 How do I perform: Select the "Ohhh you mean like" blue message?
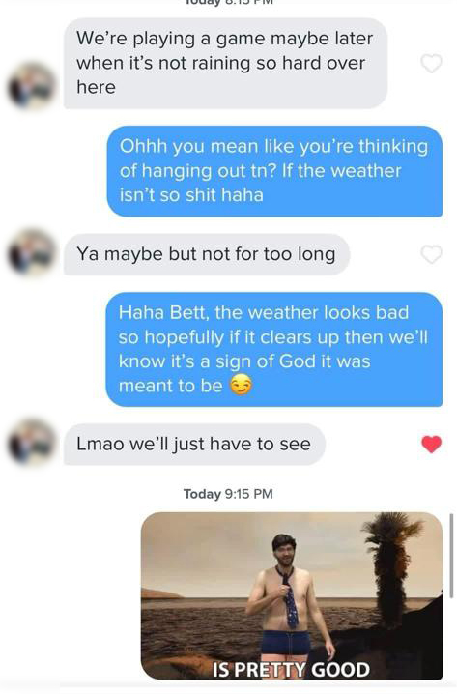click(274, 171)
